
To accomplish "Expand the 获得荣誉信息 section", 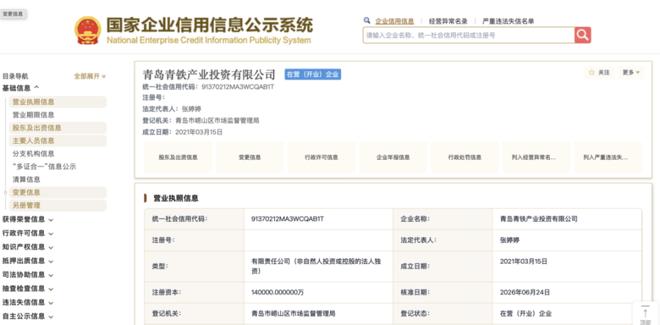I will 27,219.
